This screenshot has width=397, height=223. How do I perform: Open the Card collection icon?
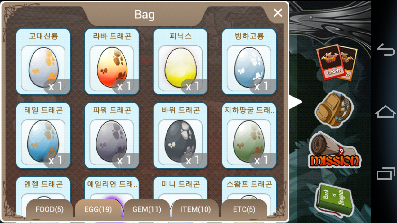pos(336,62)
